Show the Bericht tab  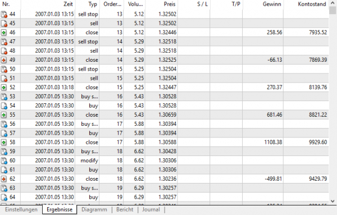(x=125, y=209)
